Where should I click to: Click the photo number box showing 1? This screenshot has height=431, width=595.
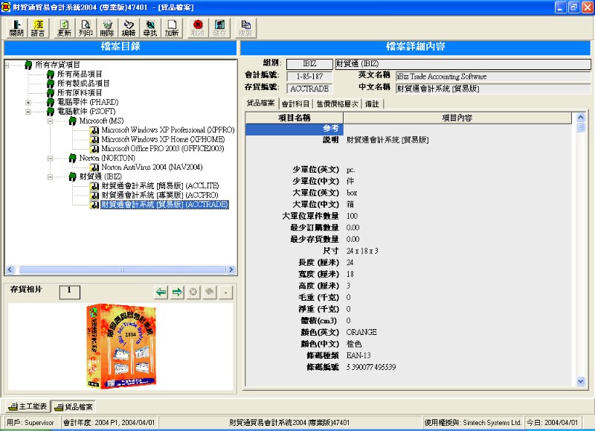point(69,292)
